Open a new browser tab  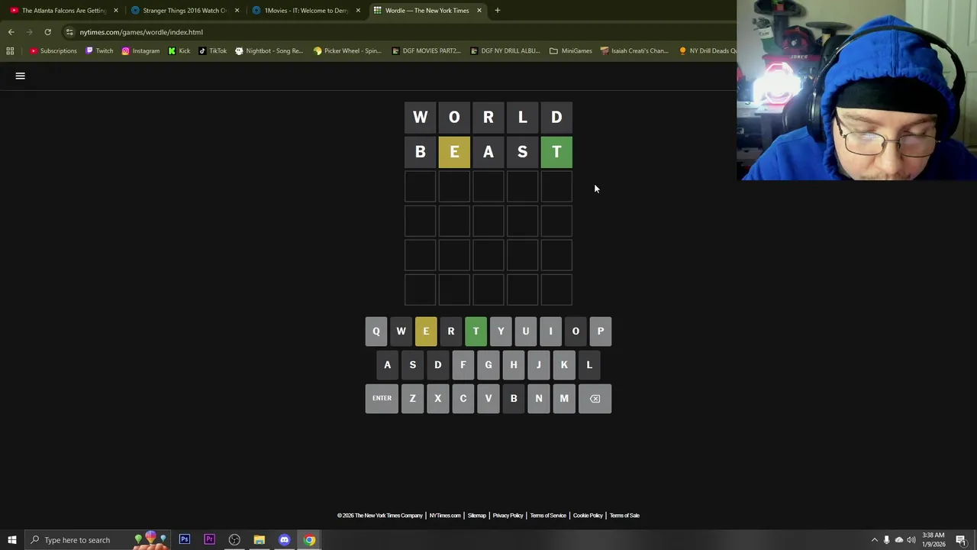click(x=497, y=10)
